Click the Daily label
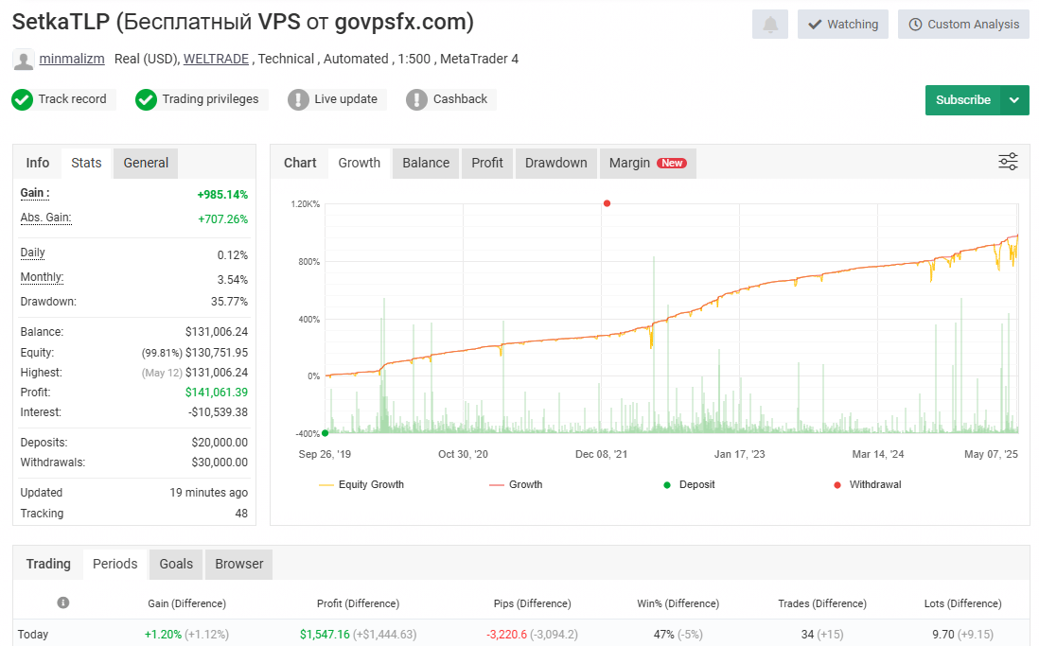The width and height of the screenshot is (1039, 646). coord(32,253)
